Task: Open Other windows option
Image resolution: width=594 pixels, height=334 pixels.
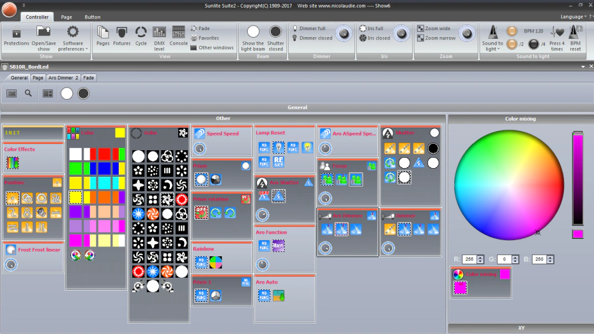Action: (212, 48)
